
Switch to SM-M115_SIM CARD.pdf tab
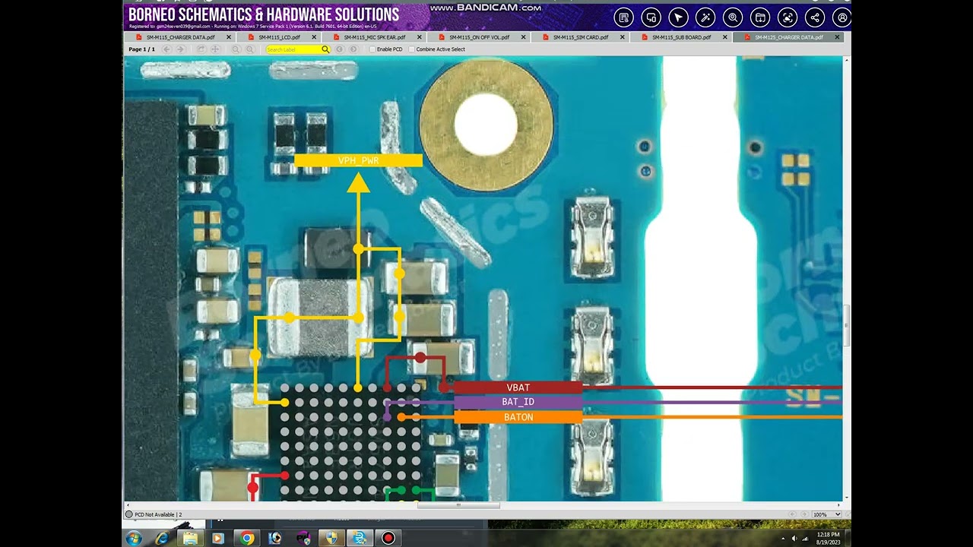coord(580,37)
